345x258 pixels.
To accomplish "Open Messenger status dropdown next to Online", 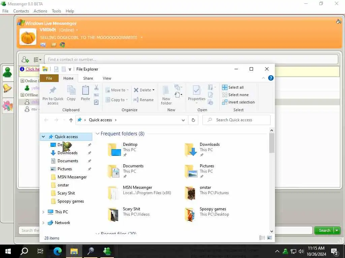I will (77, 30).
